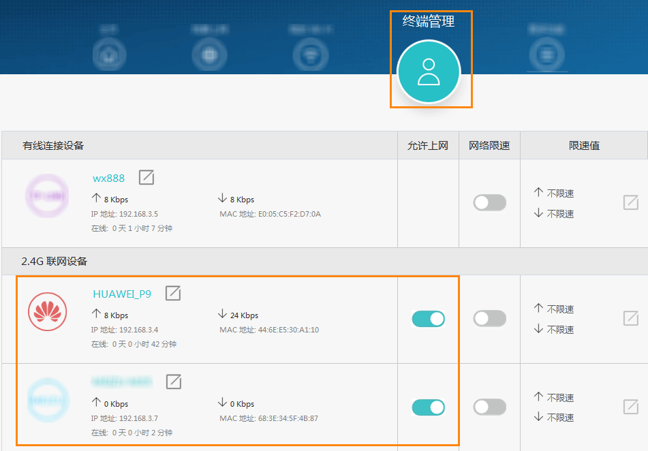Select the second navigation icon beside home

[x=210, y=54]
